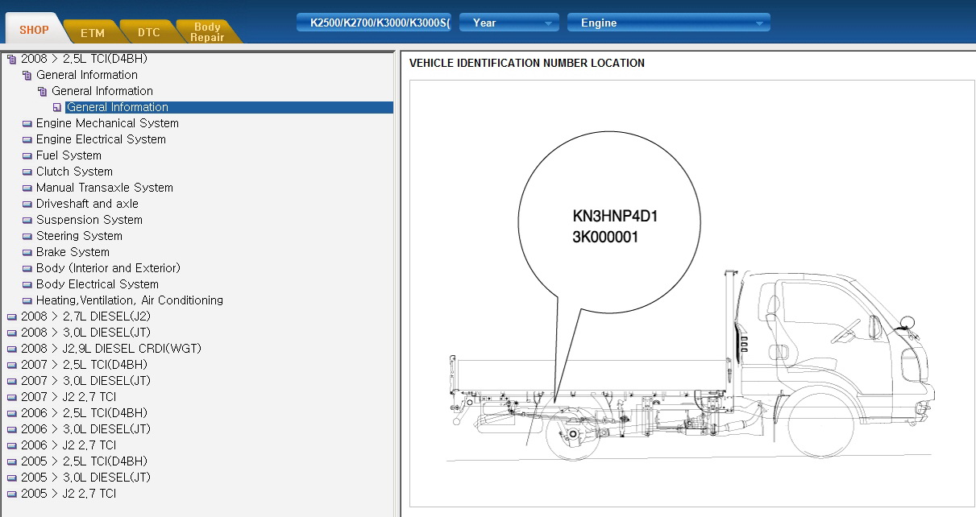Click the Engine Mechanical System book icon
This screenshot has width=976, height=517.
[x=27, y=123]
